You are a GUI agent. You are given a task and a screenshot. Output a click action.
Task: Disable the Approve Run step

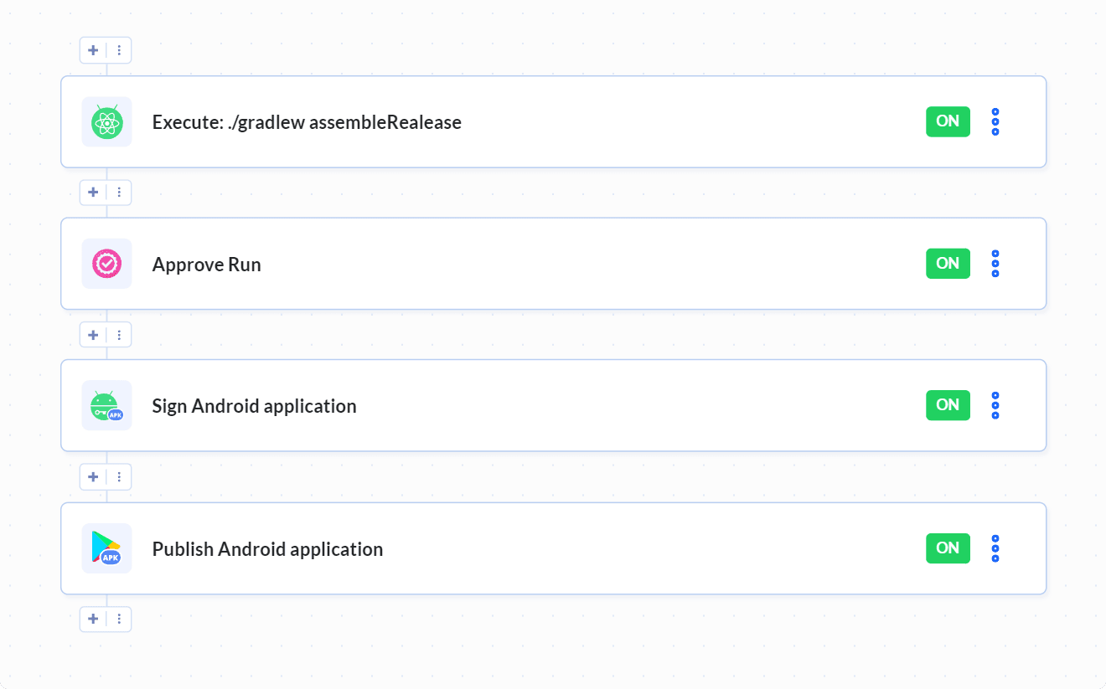point(948,263)
